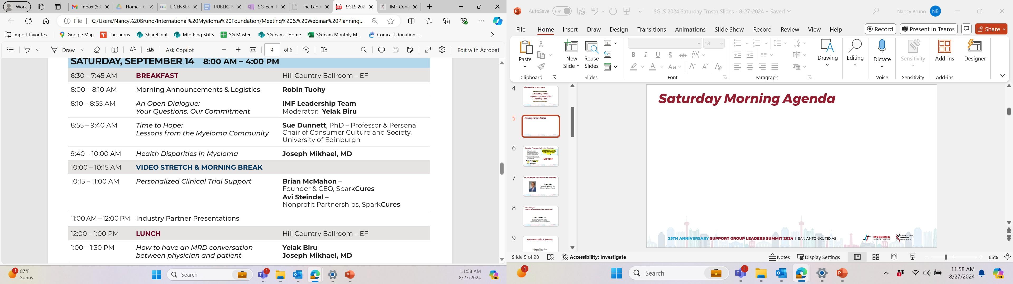Click Decrease Font Size icon

[x=705, y=67]
